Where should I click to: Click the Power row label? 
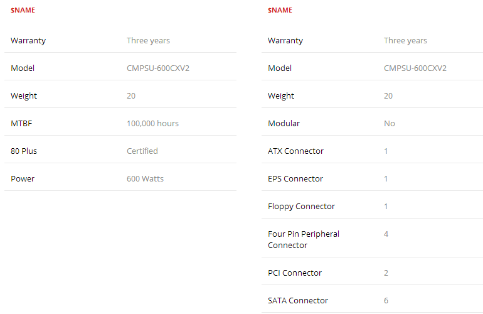pos(23,178)
